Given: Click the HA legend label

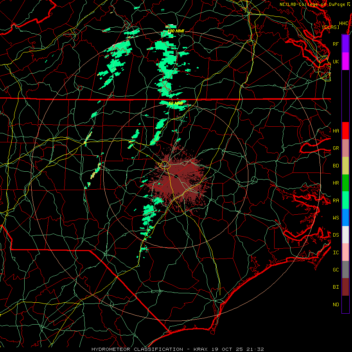Looking at the screenshot, I should pyautogui.click(x=336, y=131).
